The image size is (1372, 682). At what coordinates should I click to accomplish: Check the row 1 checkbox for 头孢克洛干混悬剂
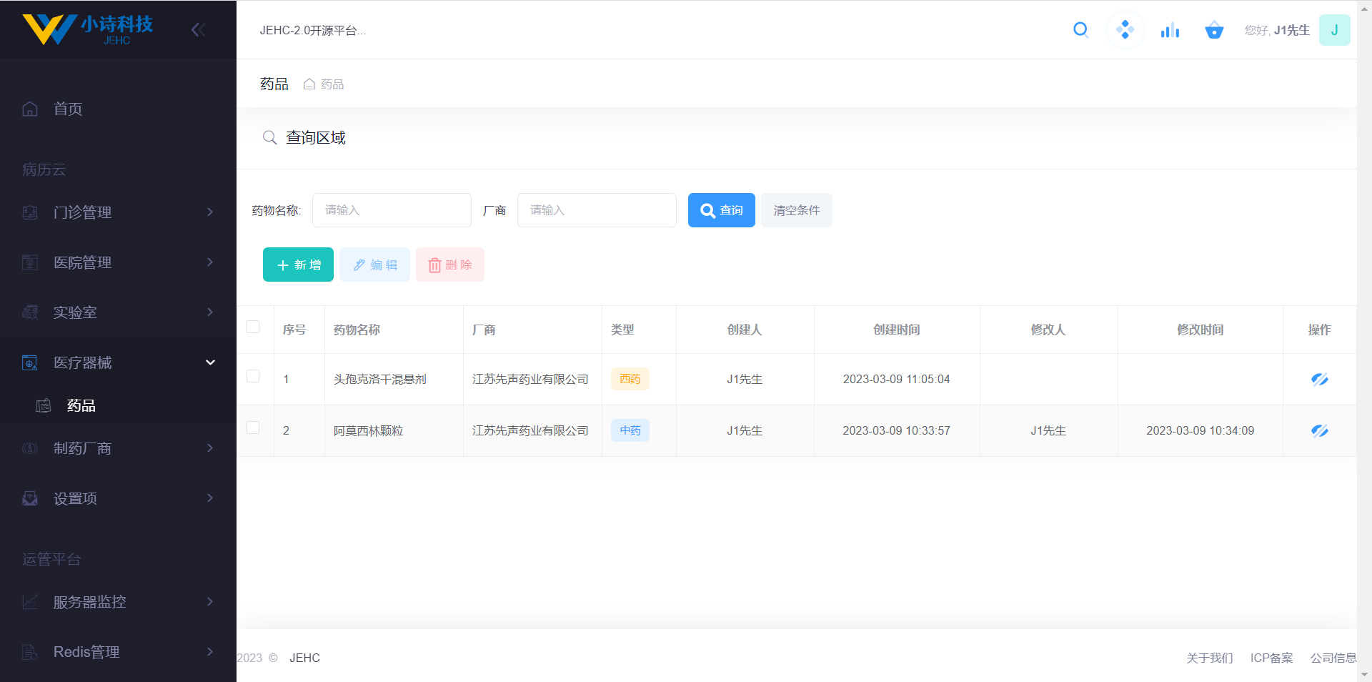(x=253, y=376)
